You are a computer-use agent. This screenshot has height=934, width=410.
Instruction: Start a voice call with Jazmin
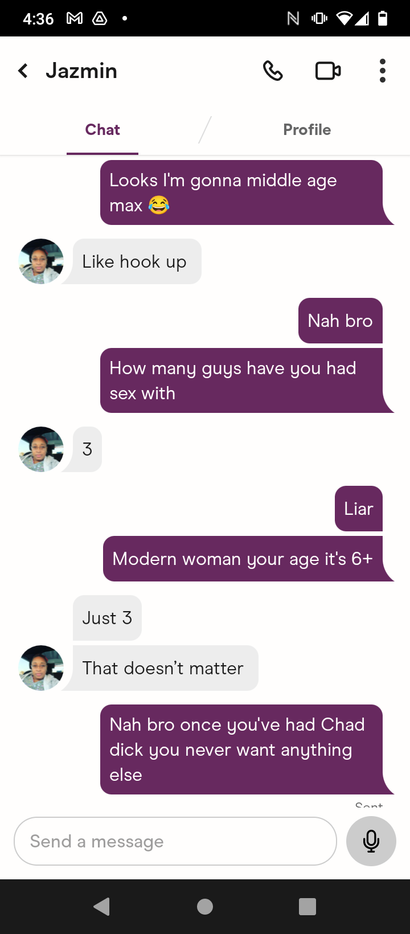click(x=273, y=71)
